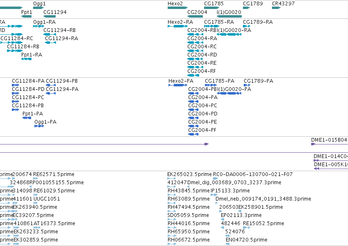Click the RH47494.5prime EST label
Screen dimensions: 348x246
[x=189, y=207]
